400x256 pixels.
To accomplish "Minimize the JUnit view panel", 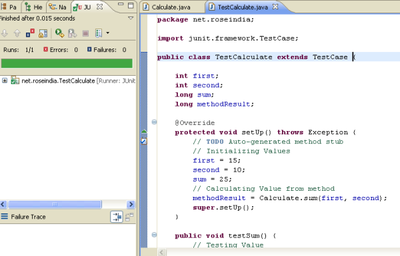I will point(121,5).
